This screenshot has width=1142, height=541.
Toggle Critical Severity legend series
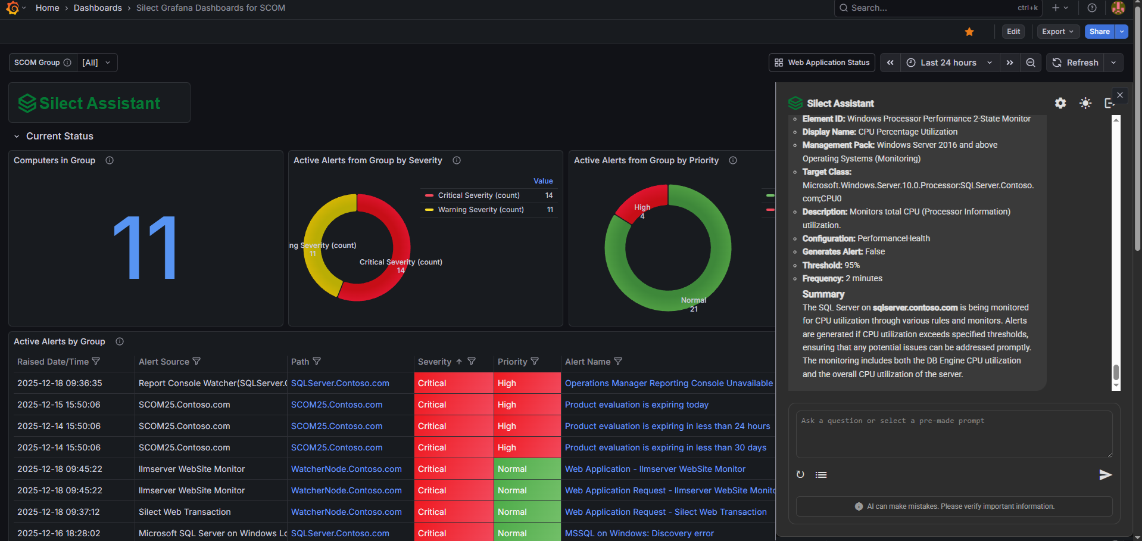(479, 195)
